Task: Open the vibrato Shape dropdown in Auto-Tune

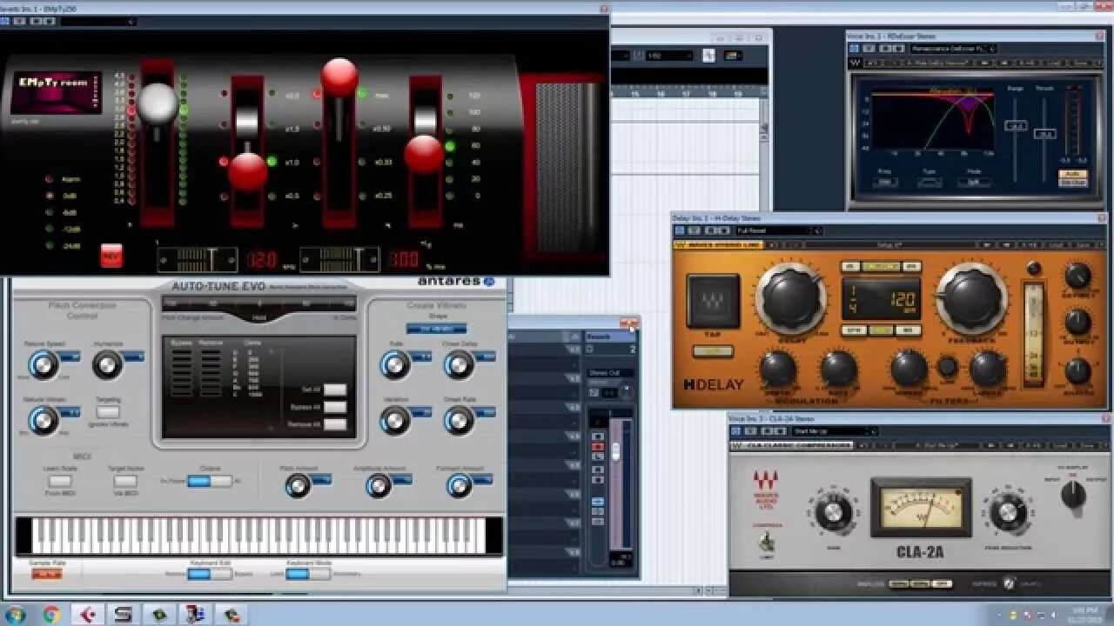Action: (x=436, y=329)
